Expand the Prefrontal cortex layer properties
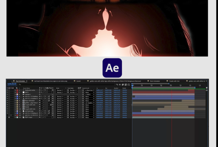This screenshot has width=218, height=147. (x=15, y=90)
